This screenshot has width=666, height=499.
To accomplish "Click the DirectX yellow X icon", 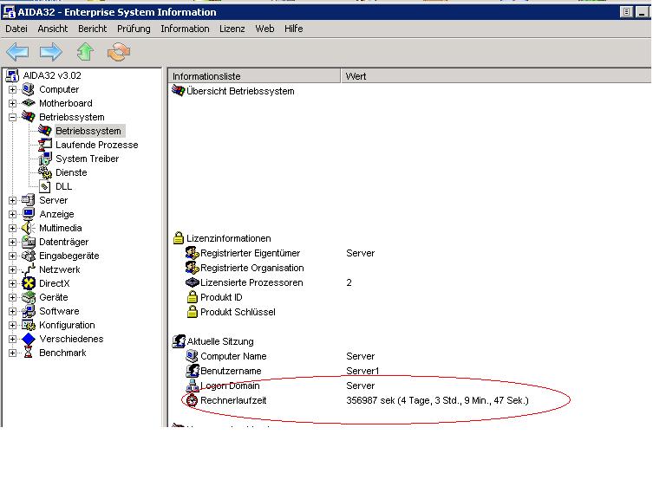I will (x=29, y=283).
